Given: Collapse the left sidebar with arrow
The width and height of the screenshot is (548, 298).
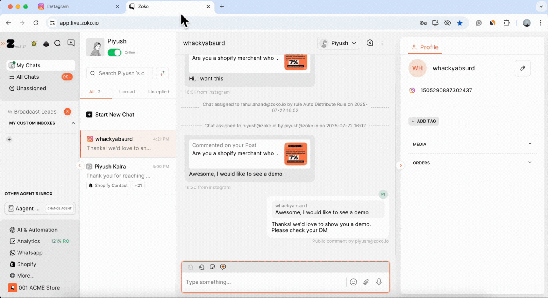Looking at the screenshot, I should pyautogui.click(x=80, y=165).
